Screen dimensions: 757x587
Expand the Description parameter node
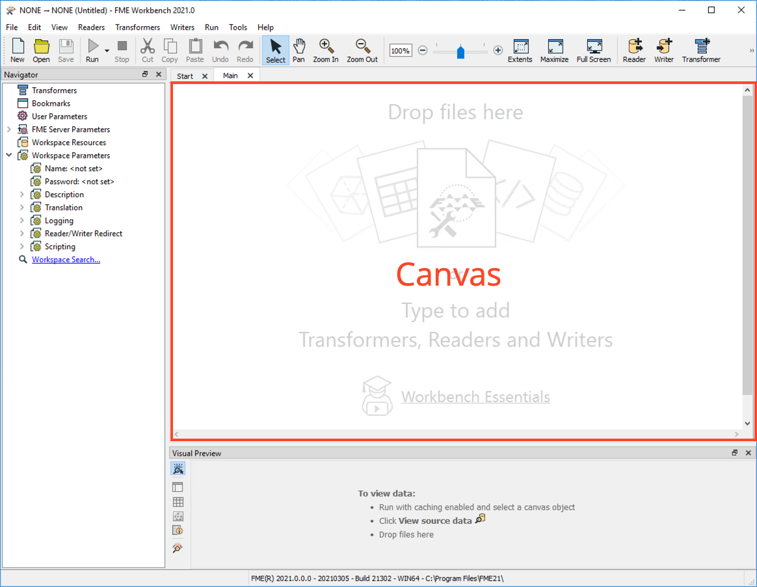[x=21, y=194]
